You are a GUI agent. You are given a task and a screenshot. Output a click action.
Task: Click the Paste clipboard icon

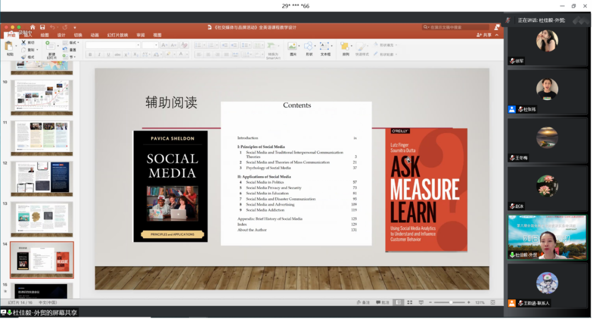click(8, 47)
